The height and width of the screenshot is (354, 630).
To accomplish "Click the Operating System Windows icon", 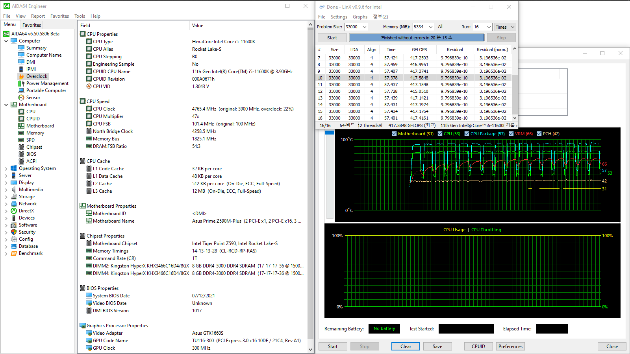I will (14, 168).
